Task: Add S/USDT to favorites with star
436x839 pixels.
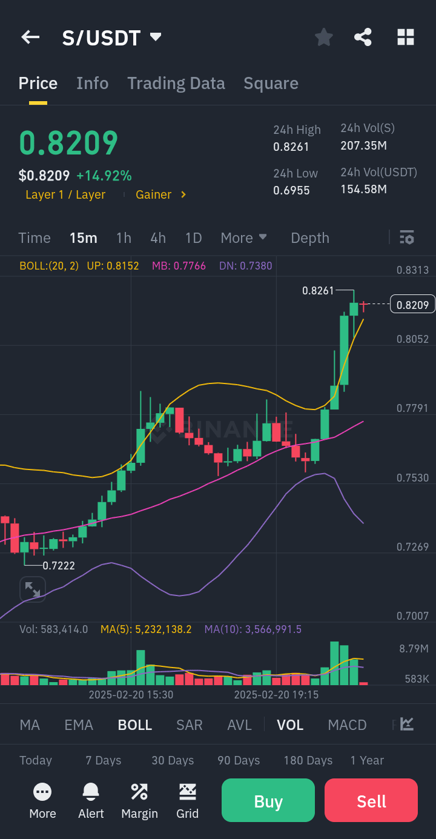Action: pyautogui.click(x=324, y=38)
